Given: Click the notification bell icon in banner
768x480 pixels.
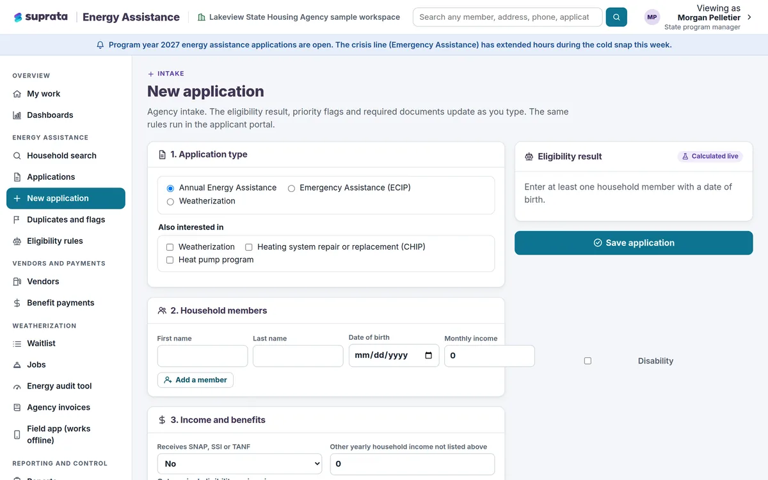Looking at the screenshot, I should [x=100, y=45].
